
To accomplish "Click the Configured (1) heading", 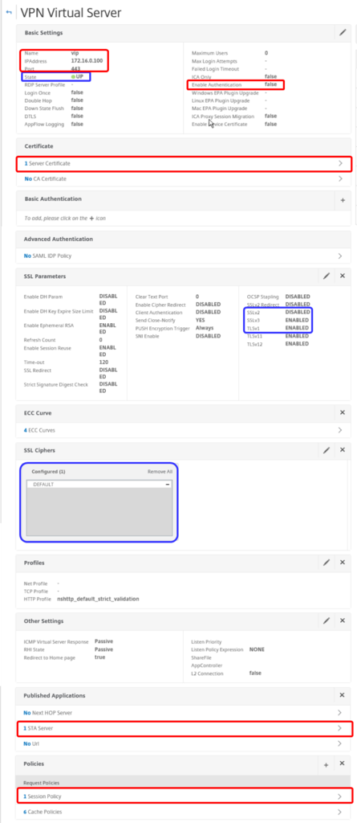I will 48,472.
